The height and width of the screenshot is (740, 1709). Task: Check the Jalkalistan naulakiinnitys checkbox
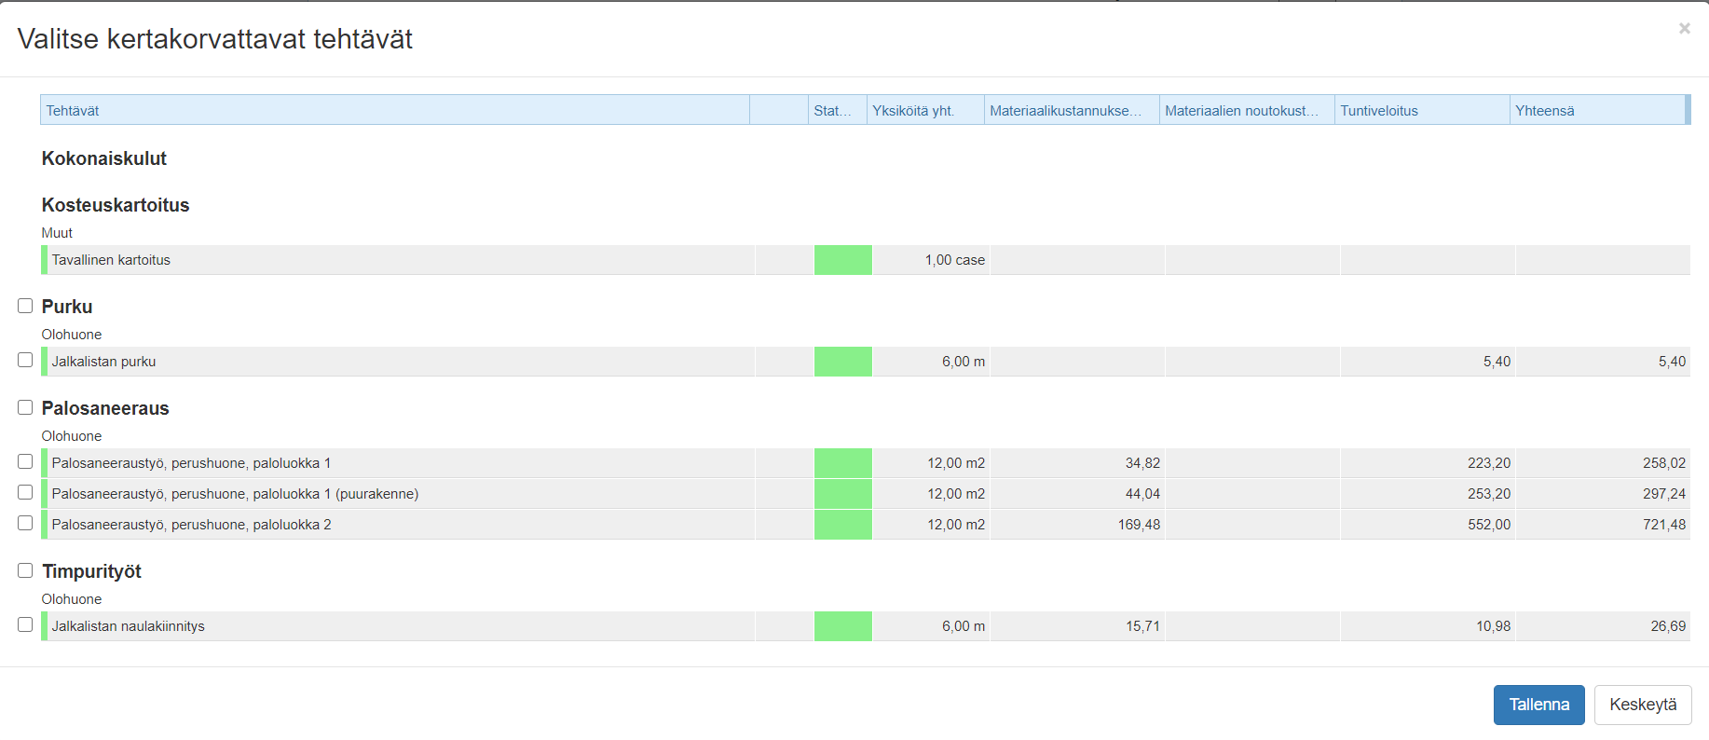pyautogui.click(x=25, y=624)
